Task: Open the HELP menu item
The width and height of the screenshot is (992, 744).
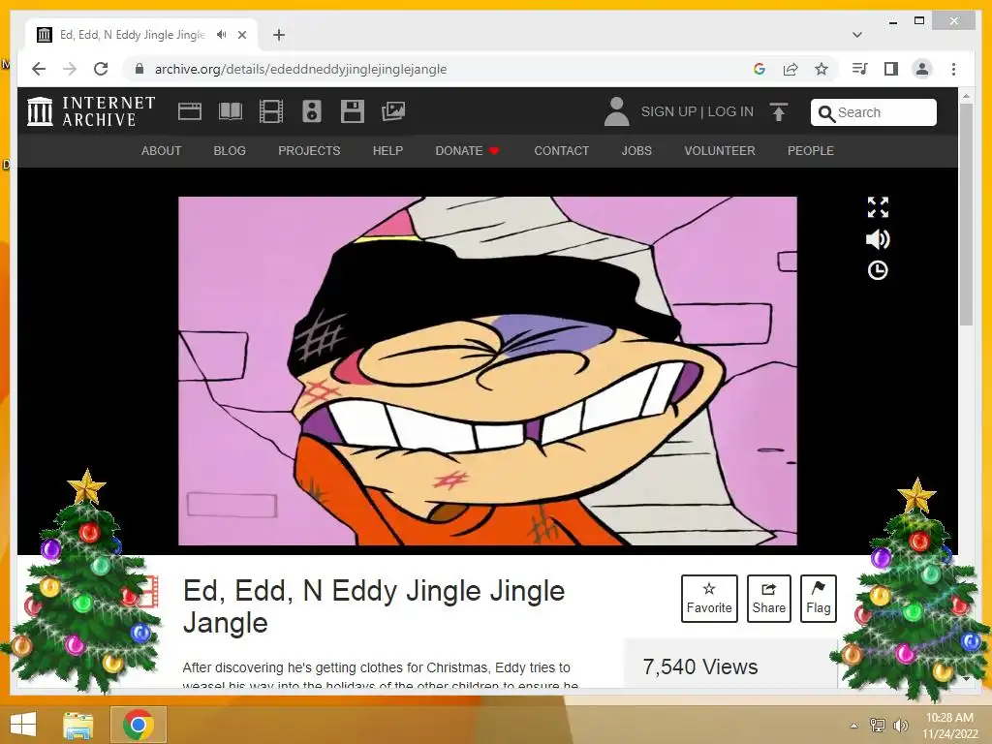Action: [387, 151]
